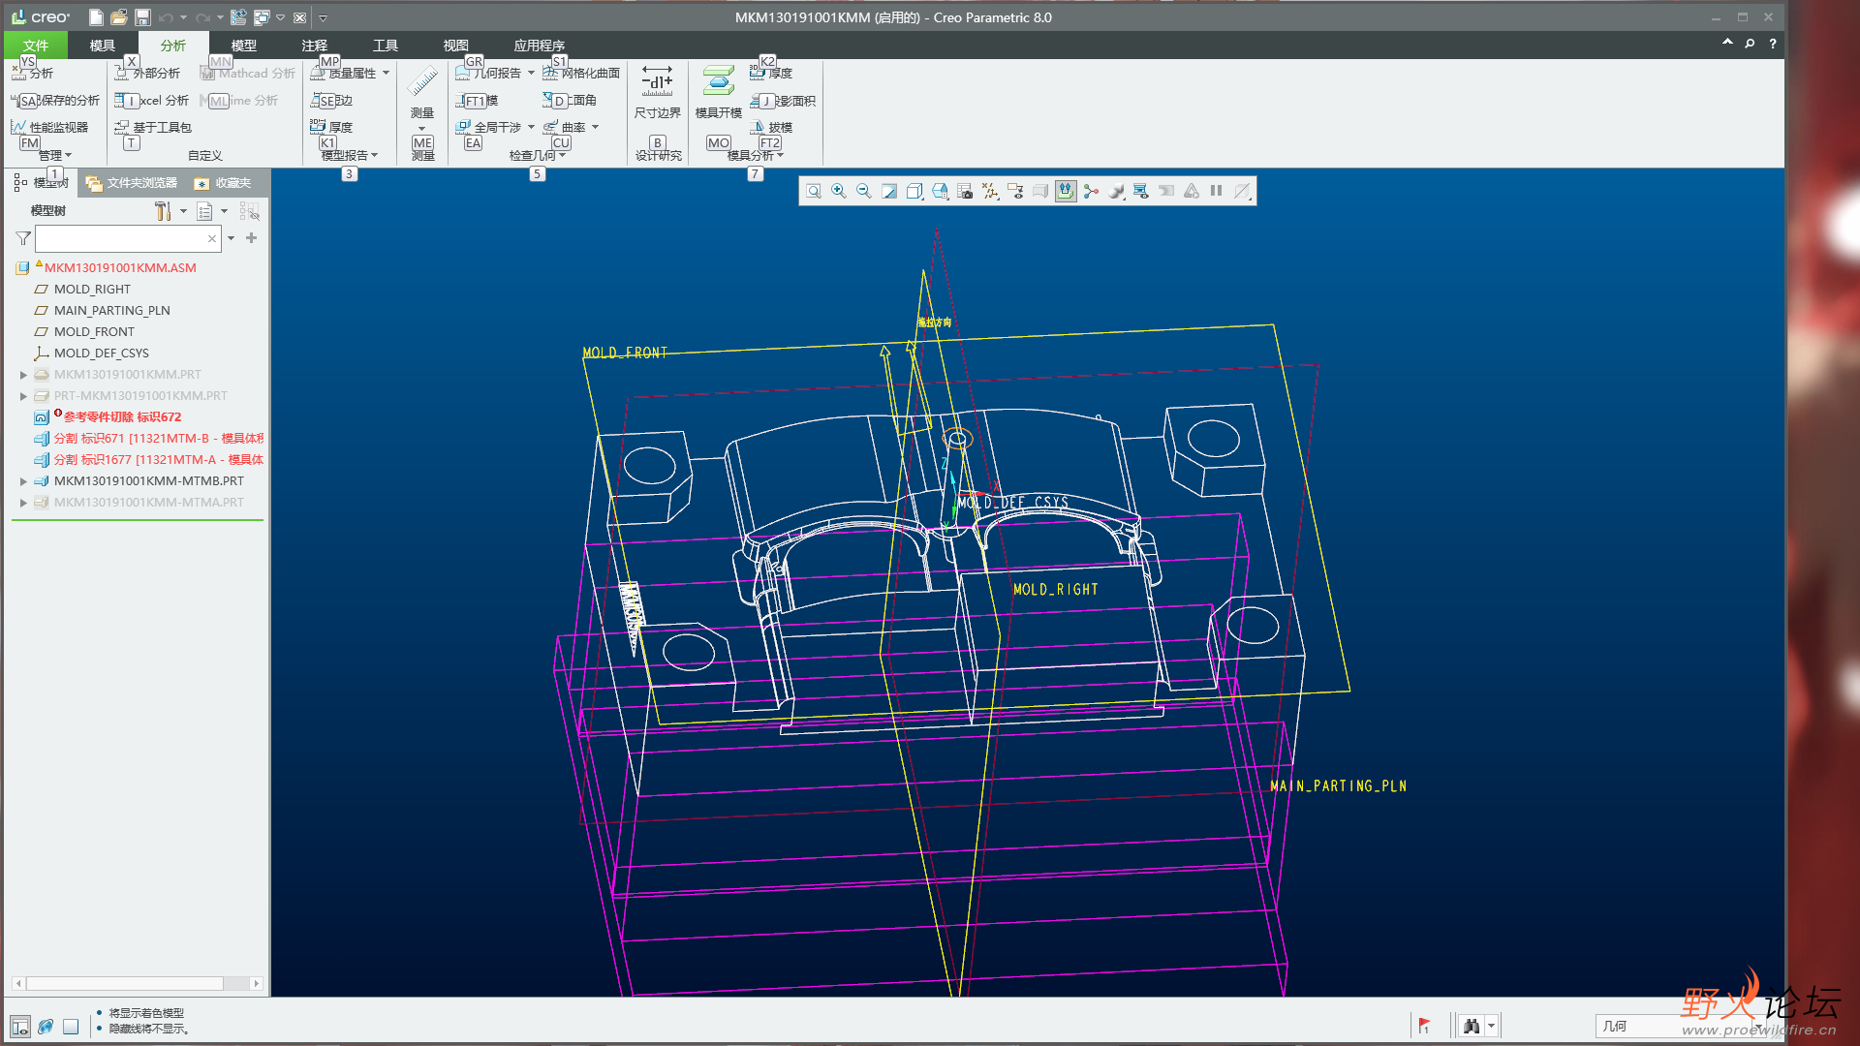Click the Open folder icon in quick access toolbar

[119, 17]
